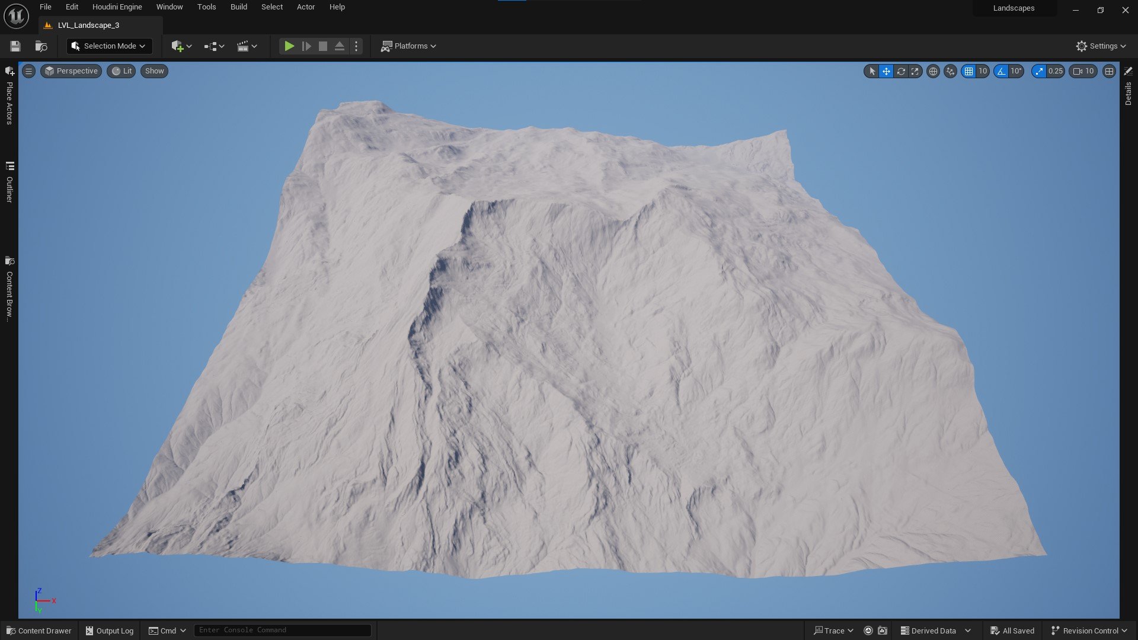
Task: Open the Houdini Engine menu
Action: [117, 7]
